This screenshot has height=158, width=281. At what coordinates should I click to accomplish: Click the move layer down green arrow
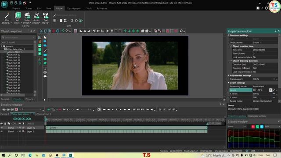129,31
